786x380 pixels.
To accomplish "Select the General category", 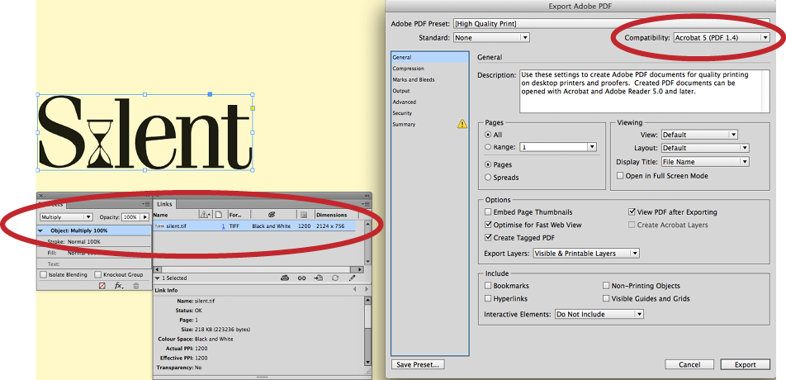I will click(430, 57).
